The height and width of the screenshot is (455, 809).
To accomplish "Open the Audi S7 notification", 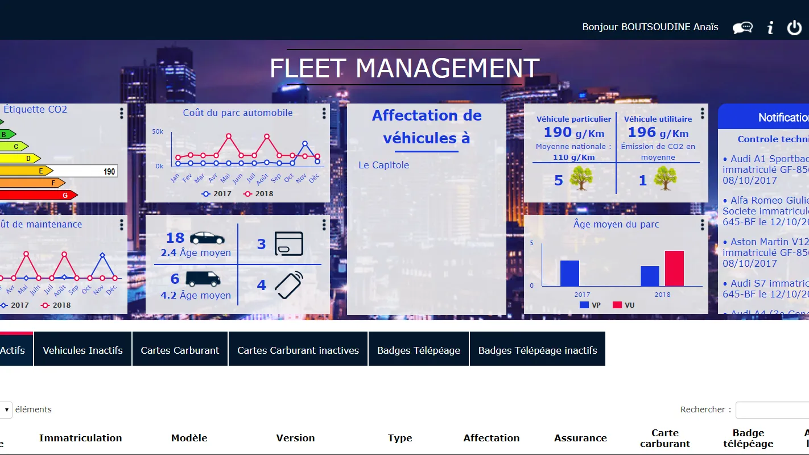I will coord(766,288).
